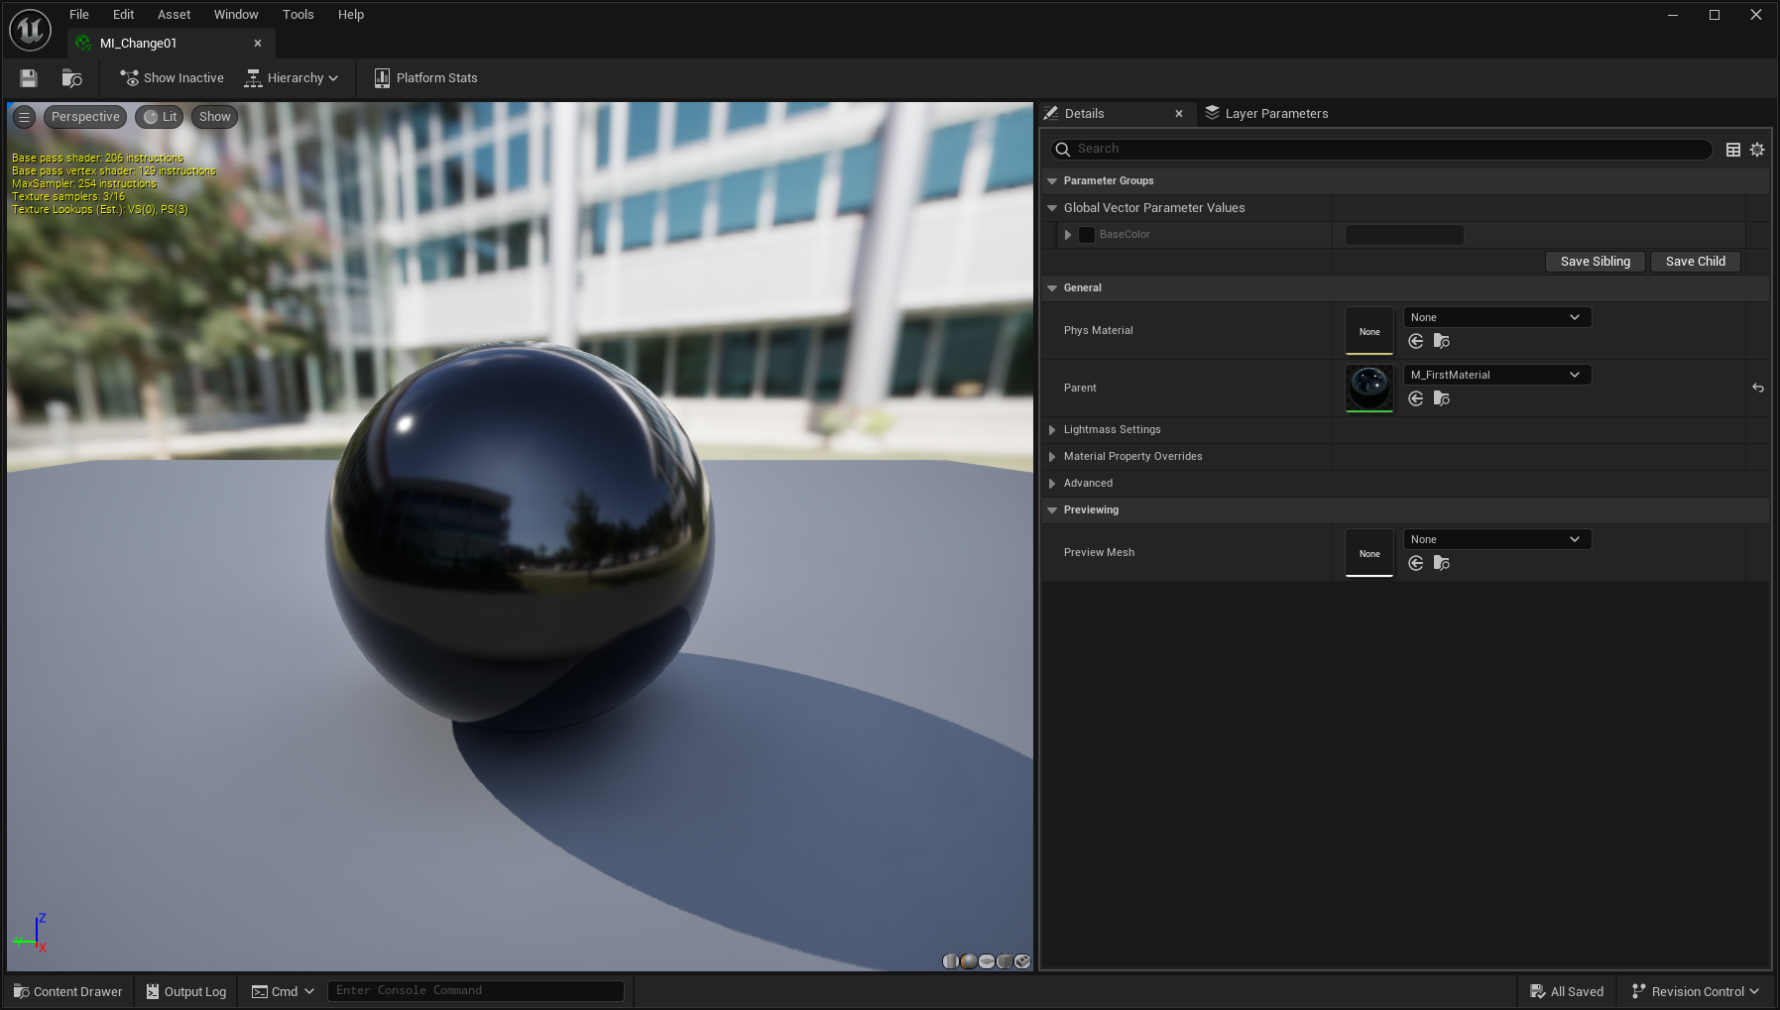
Task: Click the Save Child button
Action: [x=1696, y=262]
